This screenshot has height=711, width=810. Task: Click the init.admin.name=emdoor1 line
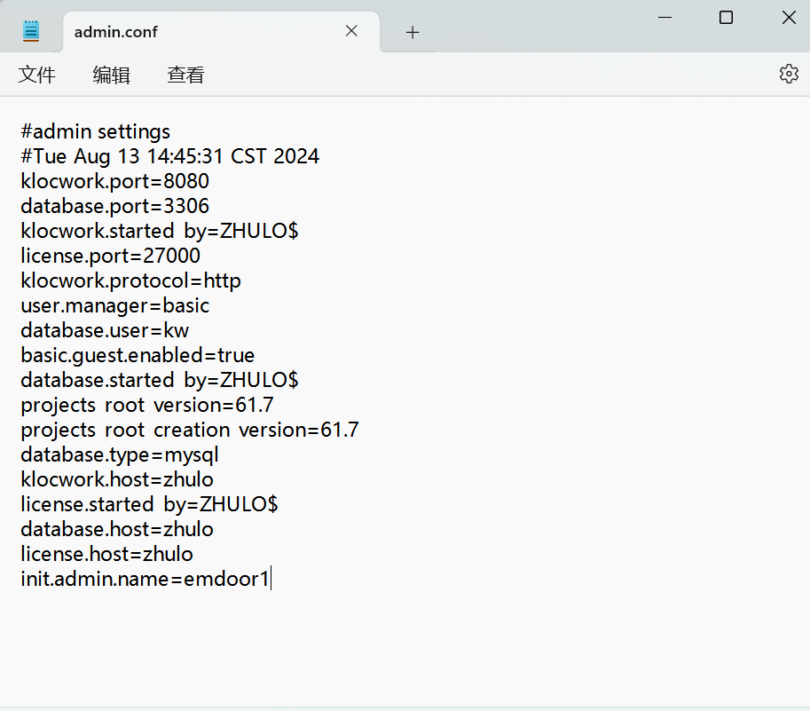pyautogui.click(x=144, y=580)
